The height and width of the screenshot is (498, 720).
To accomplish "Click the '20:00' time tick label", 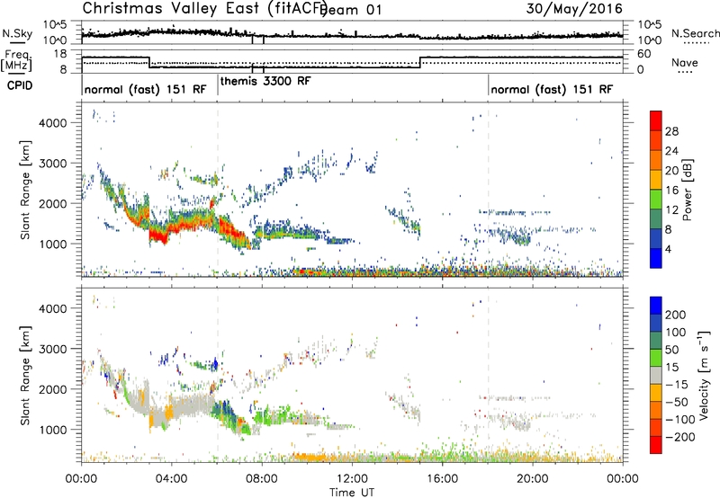I will 532,479.
